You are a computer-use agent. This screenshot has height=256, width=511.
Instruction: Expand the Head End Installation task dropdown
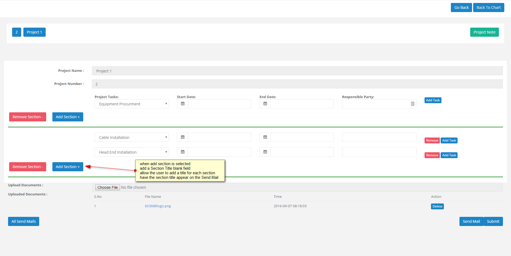[132, 152]
